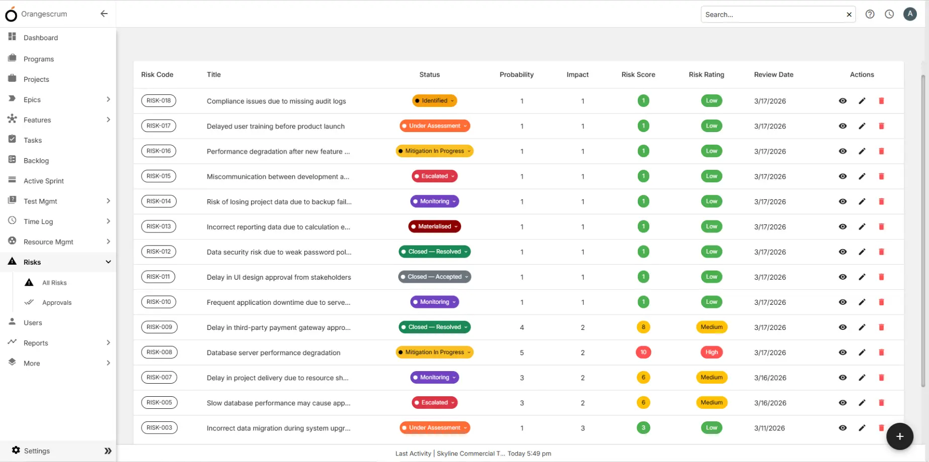Screen dimensions: 929x462
Task: Open RISK-005 details with the eye icon
Action: point(843,402)
